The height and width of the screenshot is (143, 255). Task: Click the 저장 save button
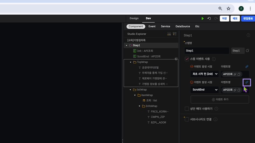[x=224, y=18]
